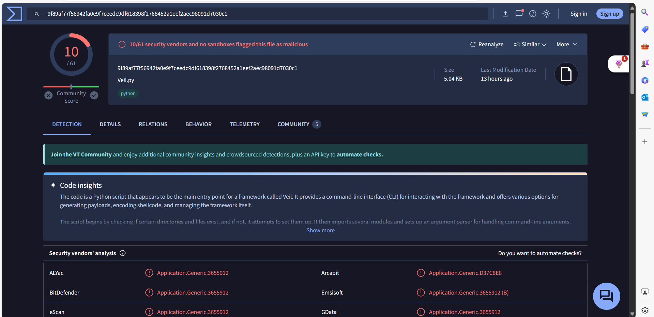Click the GData vendor name
The height and width of the screenshot is (317, 654).
click(x=329, y=312)
